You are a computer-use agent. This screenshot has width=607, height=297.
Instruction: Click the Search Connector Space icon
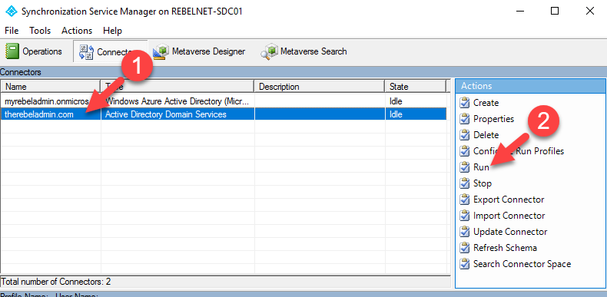click(464, 264)
